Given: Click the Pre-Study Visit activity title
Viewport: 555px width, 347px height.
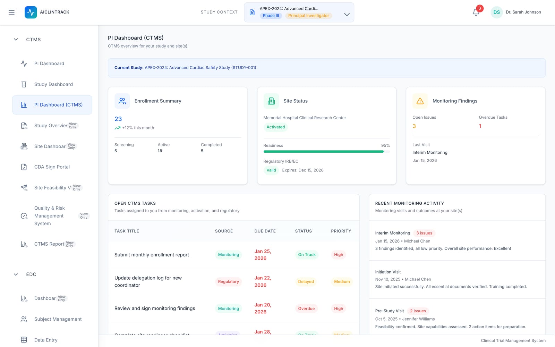Looking at the screenshot, I should tap(389, 311).
